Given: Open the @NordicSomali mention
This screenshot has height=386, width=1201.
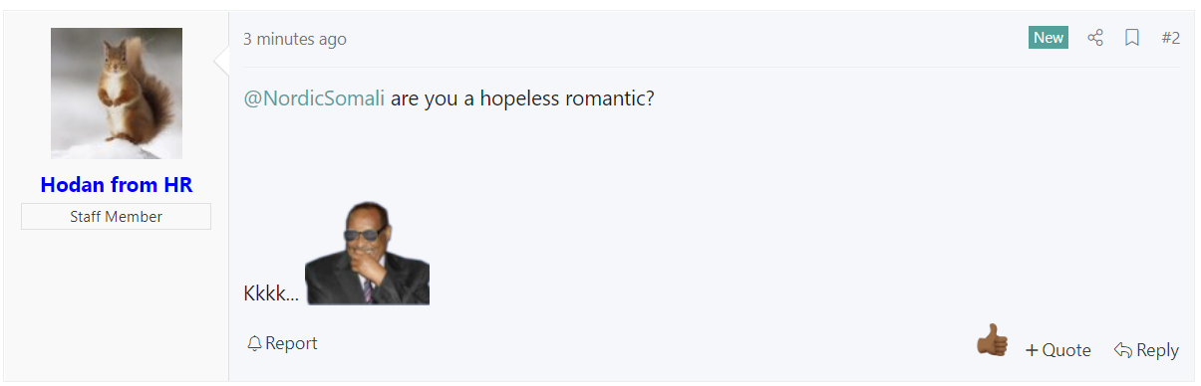Looking at the screenshot, I should click(314, 99).
